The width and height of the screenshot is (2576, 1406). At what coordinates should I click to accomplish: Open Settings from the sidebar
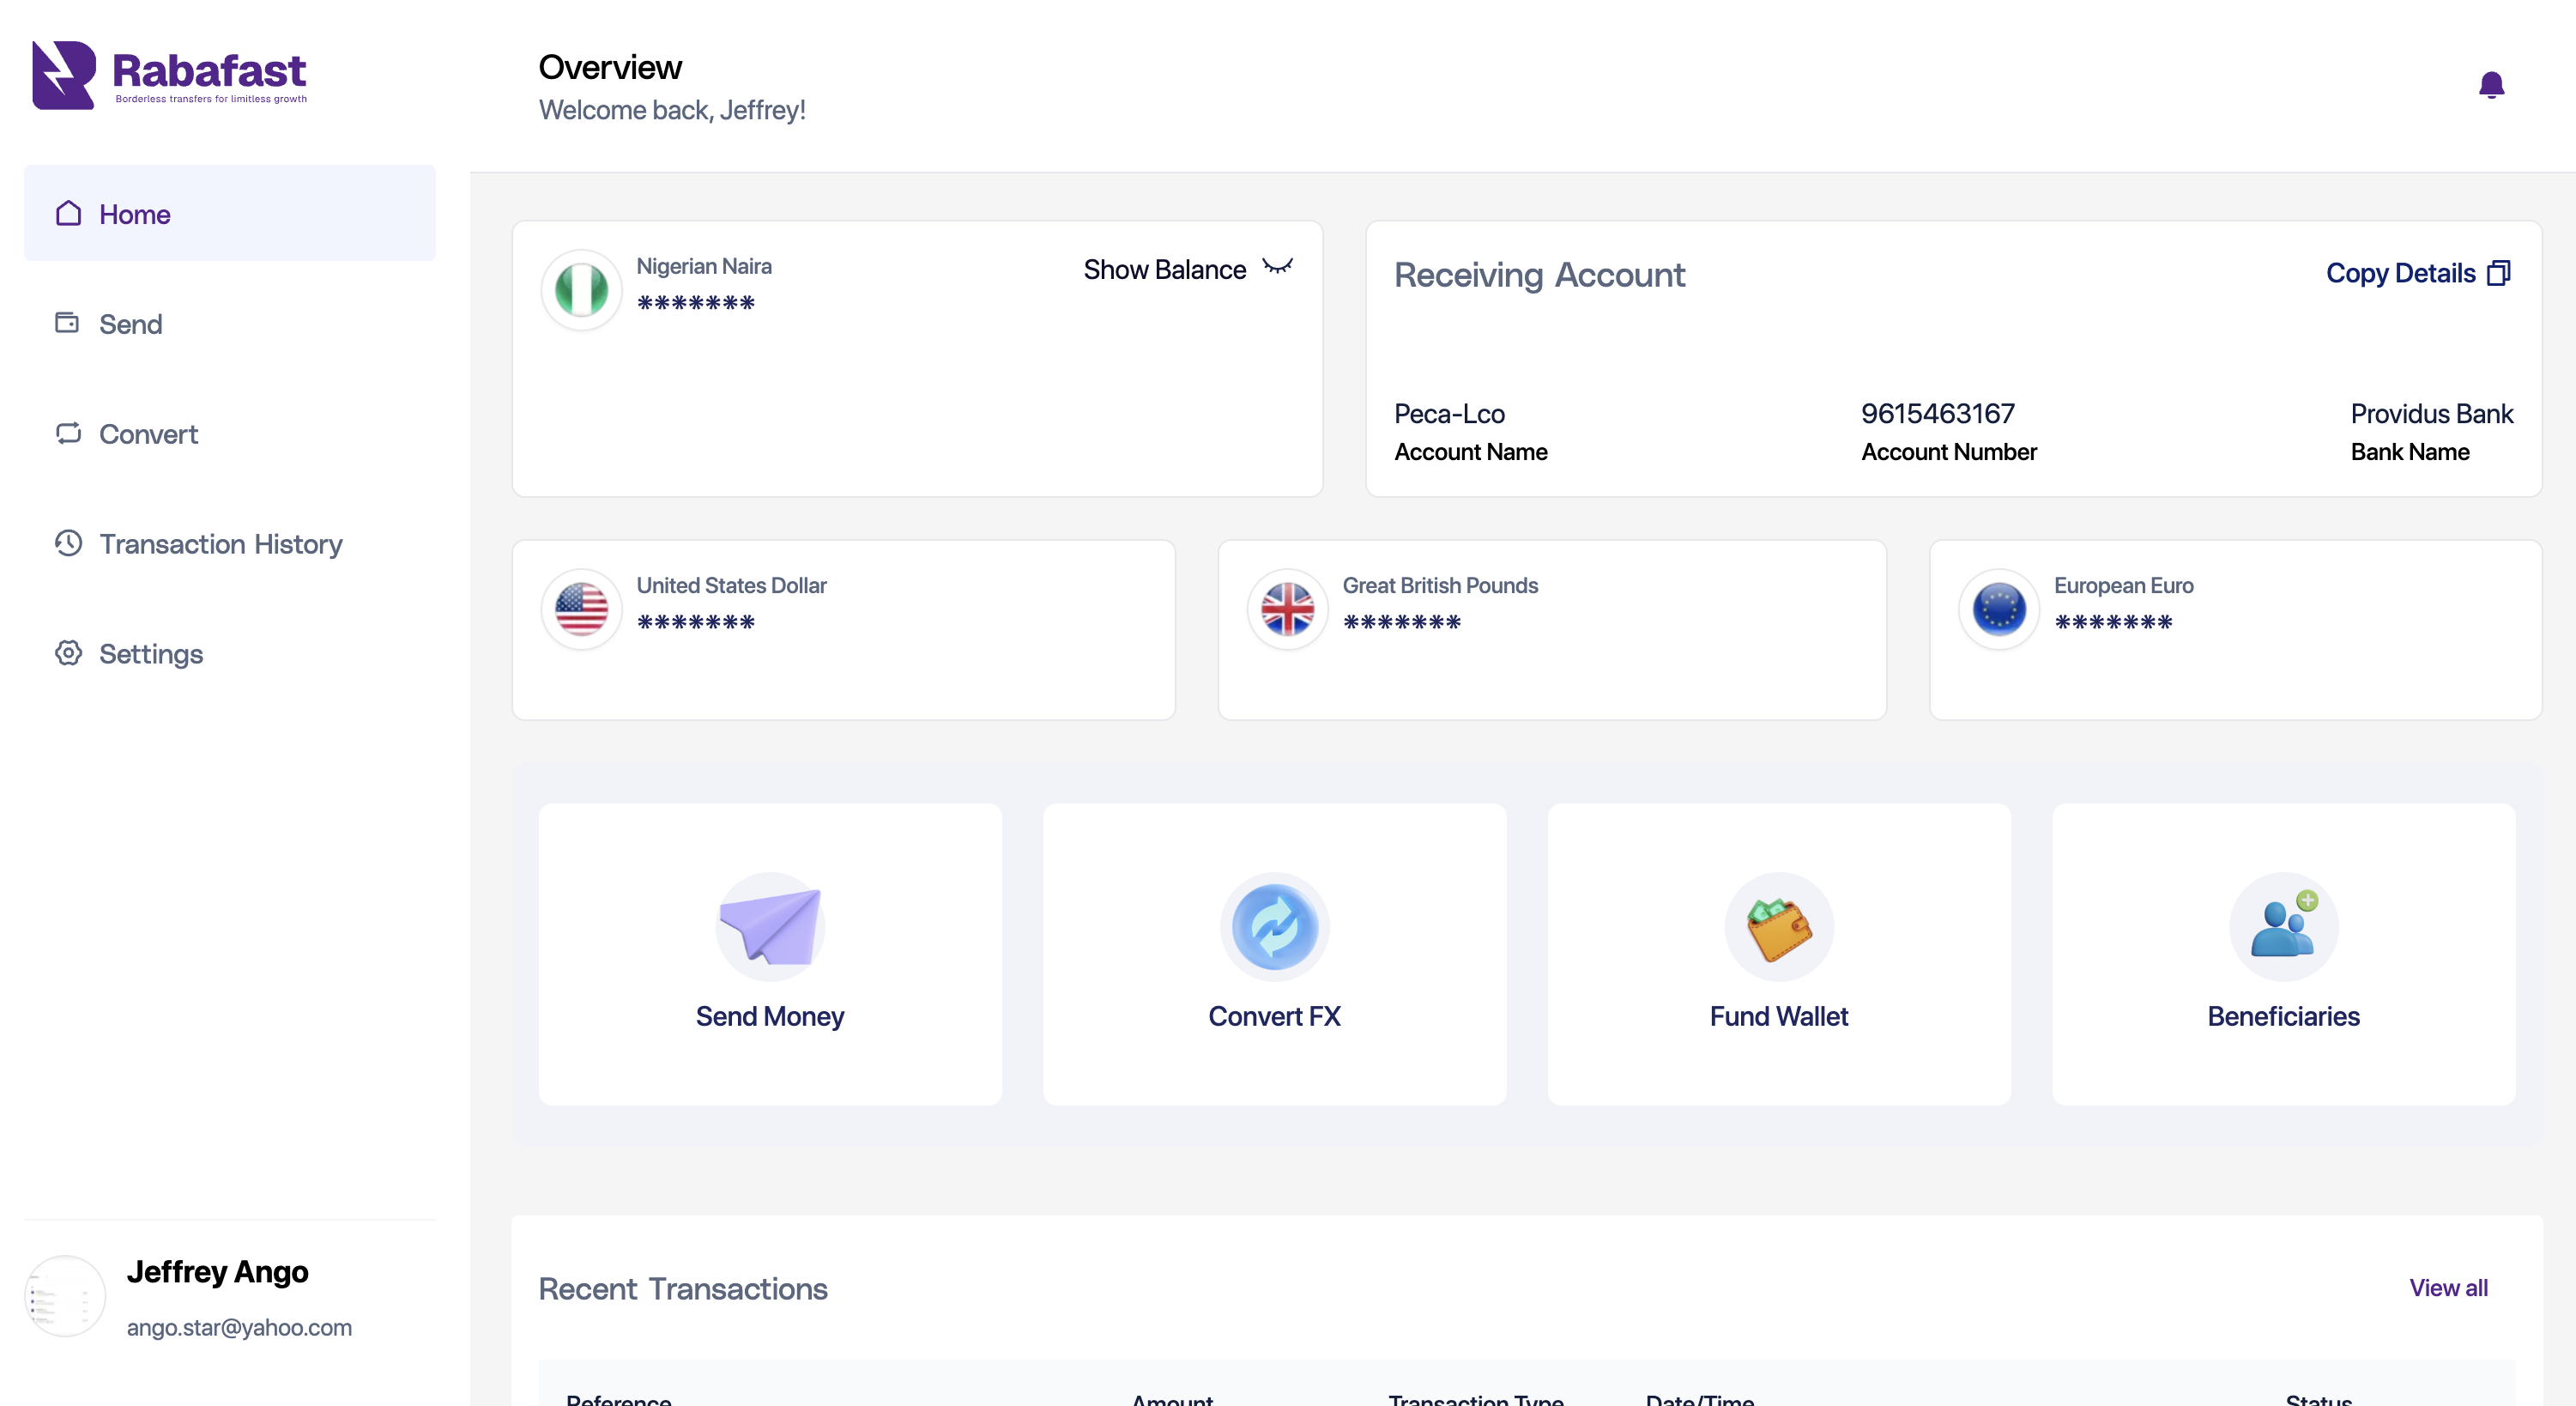[150, 654]
